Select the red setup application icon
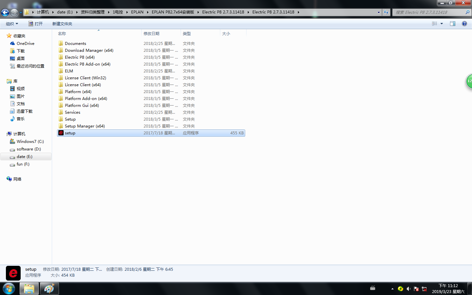 [x=61, y=133]
